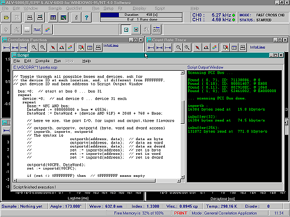Click the stop measurement square icon
Screen dimensions: 290x217
point(136,29)
